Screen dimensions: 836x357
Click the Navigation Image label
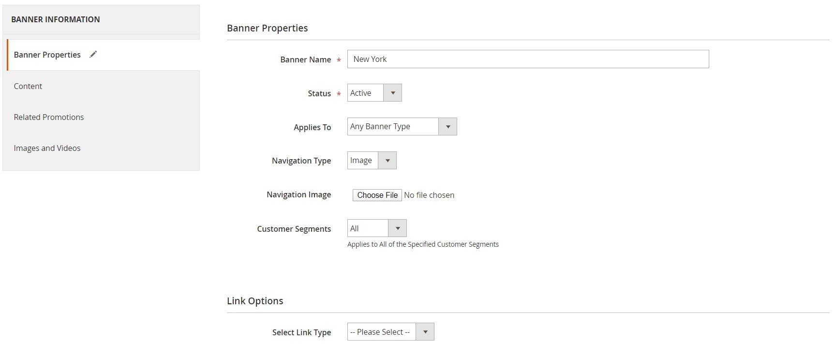[x=299, y=194]
